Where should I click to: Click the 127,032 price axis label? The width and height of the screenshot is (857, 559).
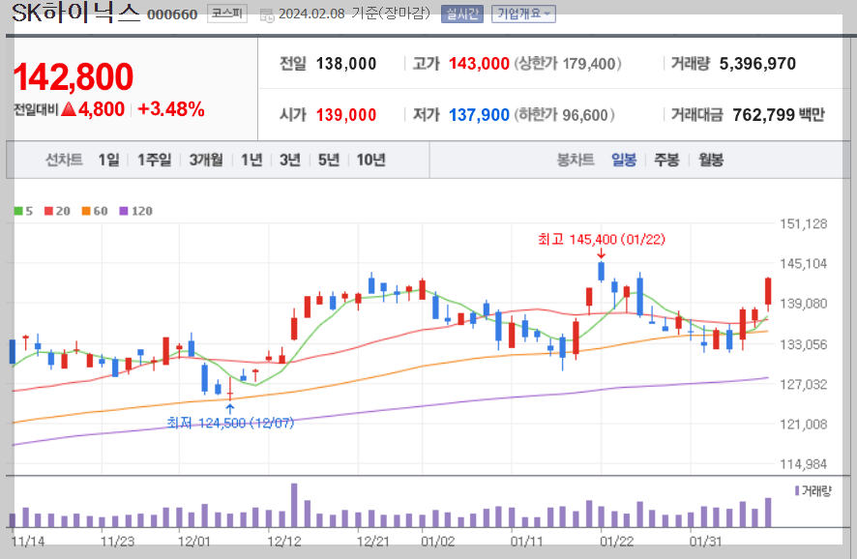[804, 384]
